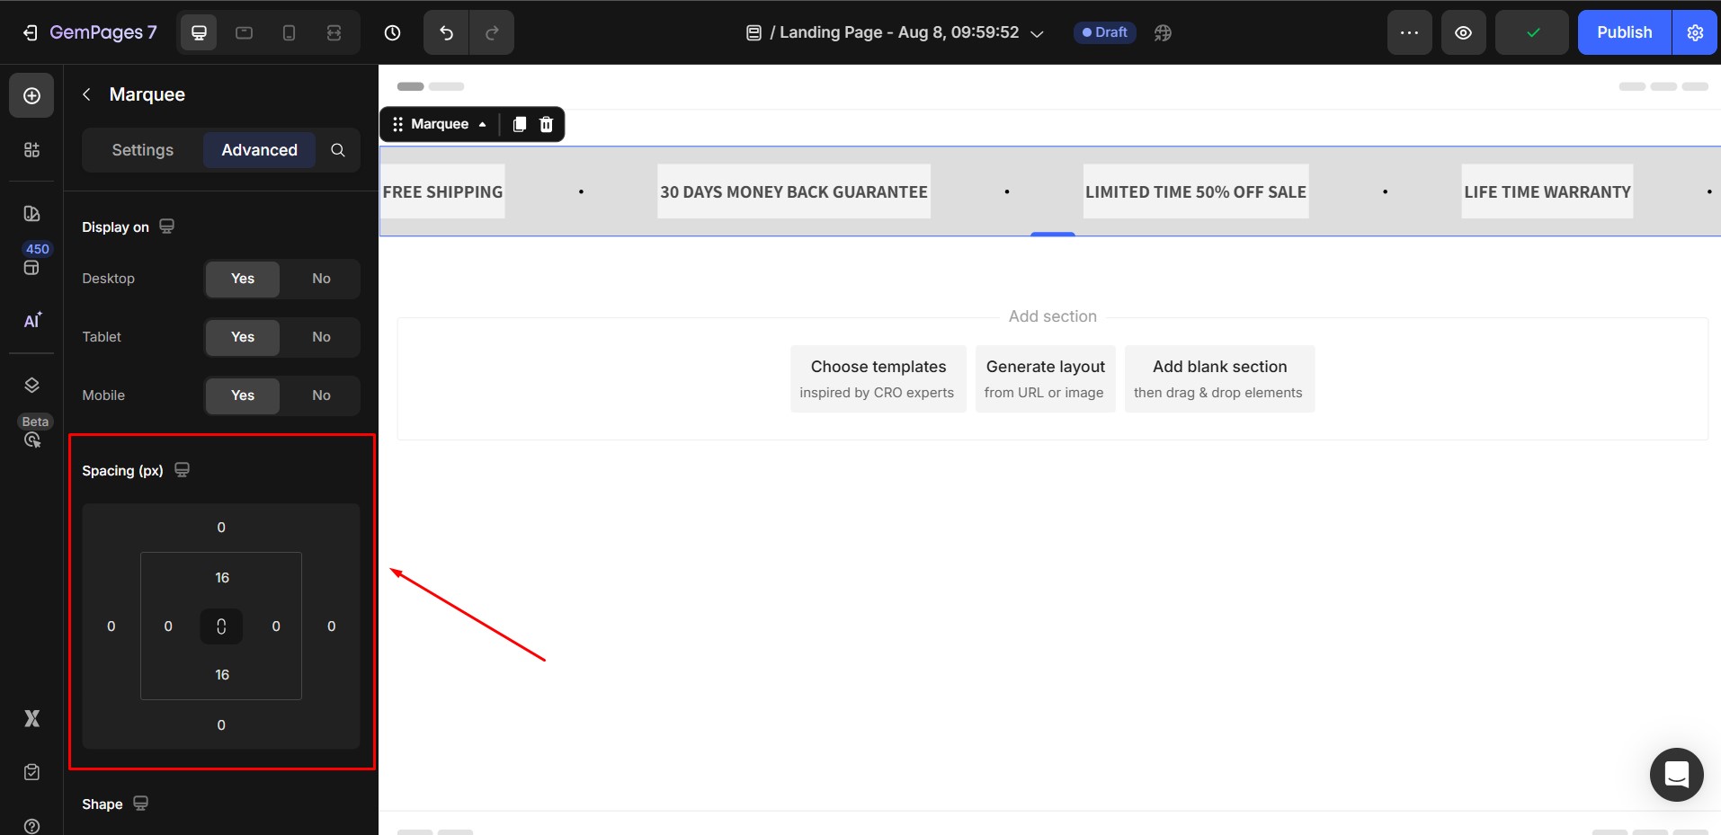This screenshot has height=835, width=1721.
Task: Switch to mobile device view
Action: (289, 33)
